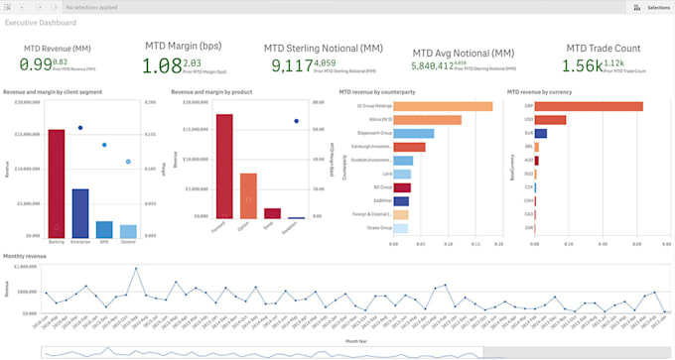
Task: Select the USD bar in currency chart
Action: [551, 120]
